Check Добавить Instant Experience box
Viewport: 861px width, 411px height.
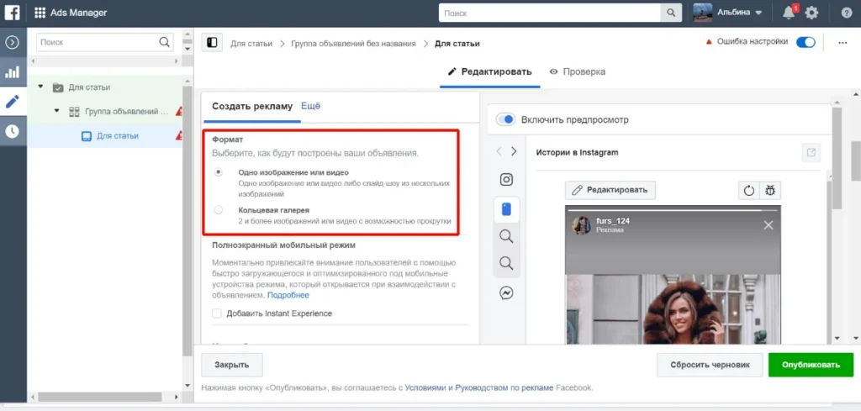(217, 314)
